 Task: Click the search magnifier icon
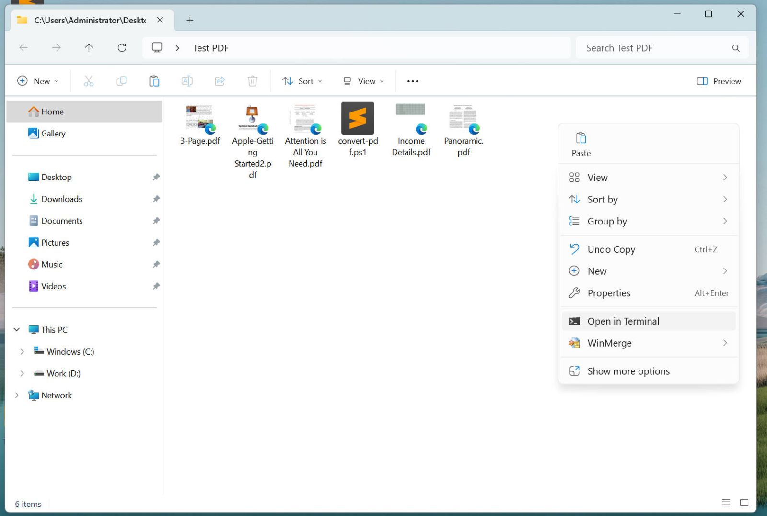pos(735,48)
